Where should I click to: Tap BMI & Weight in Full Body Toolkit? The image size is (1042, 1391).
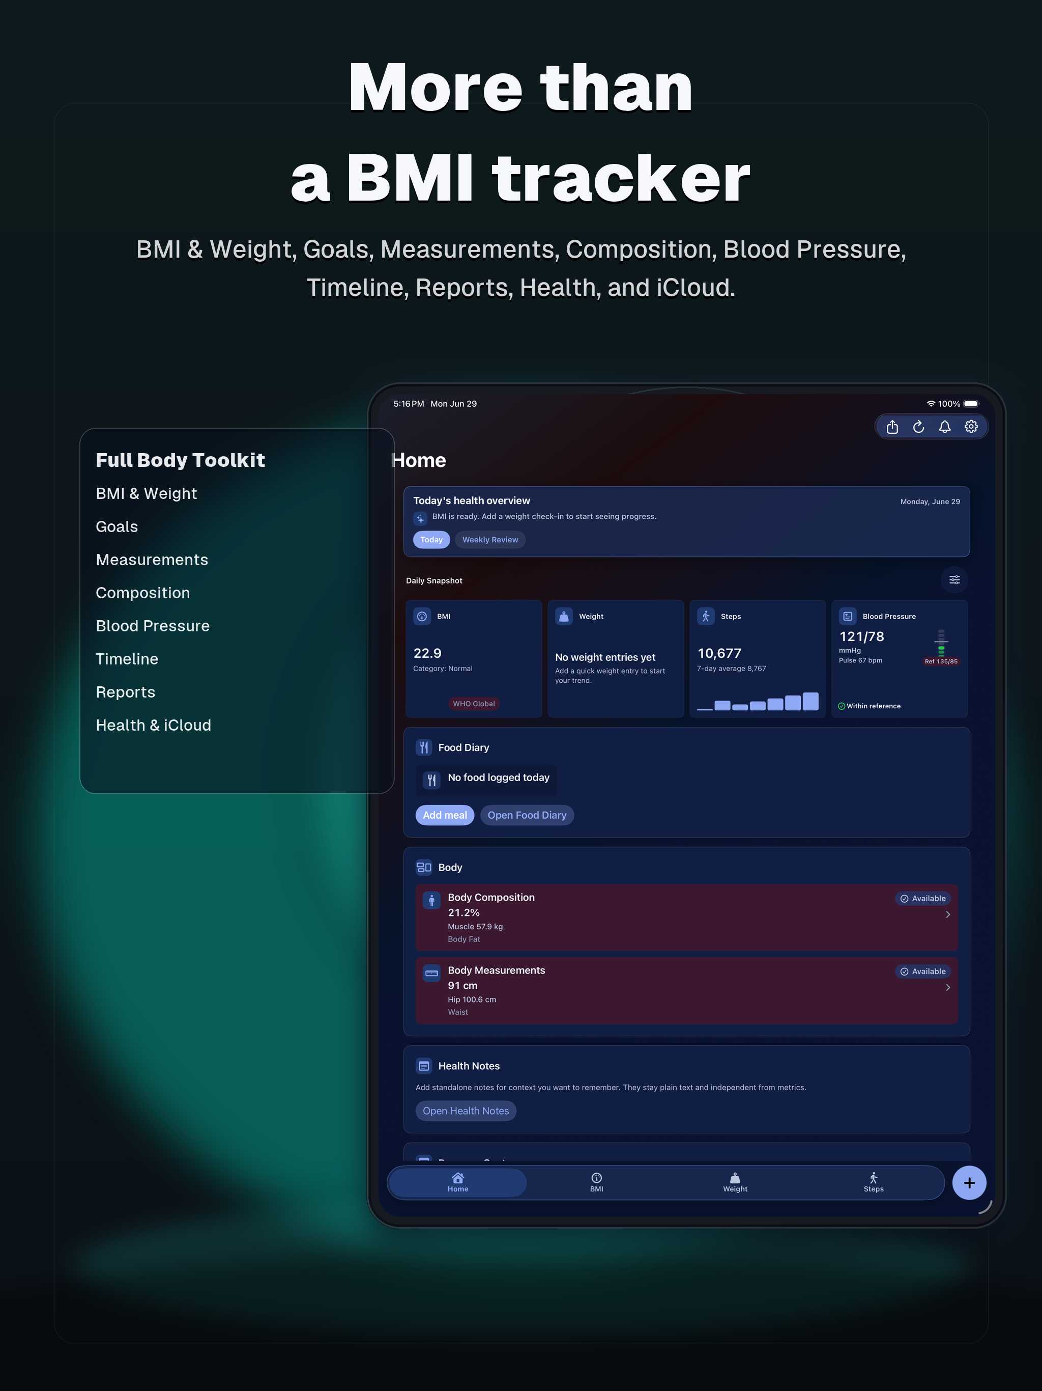(147, 494)
